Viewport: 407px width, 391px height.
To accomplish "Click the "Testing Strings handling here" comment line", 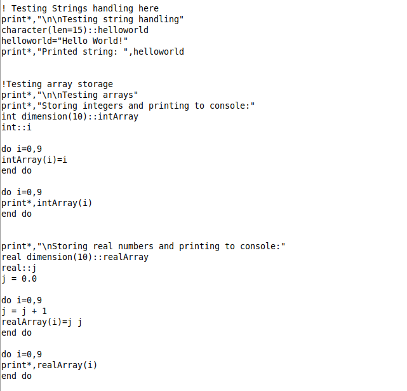I will tap(80, 8).
